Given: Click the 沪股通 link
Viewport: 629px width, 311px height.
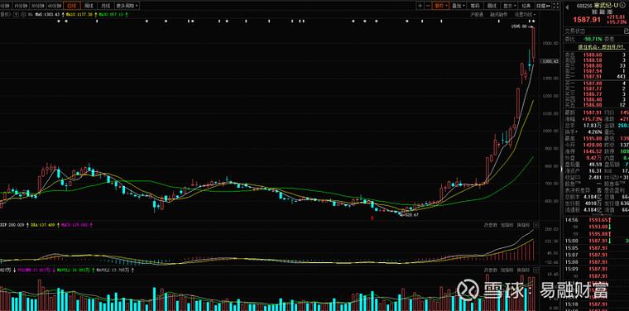Looking at the screenshot, I should click(478, 14).
